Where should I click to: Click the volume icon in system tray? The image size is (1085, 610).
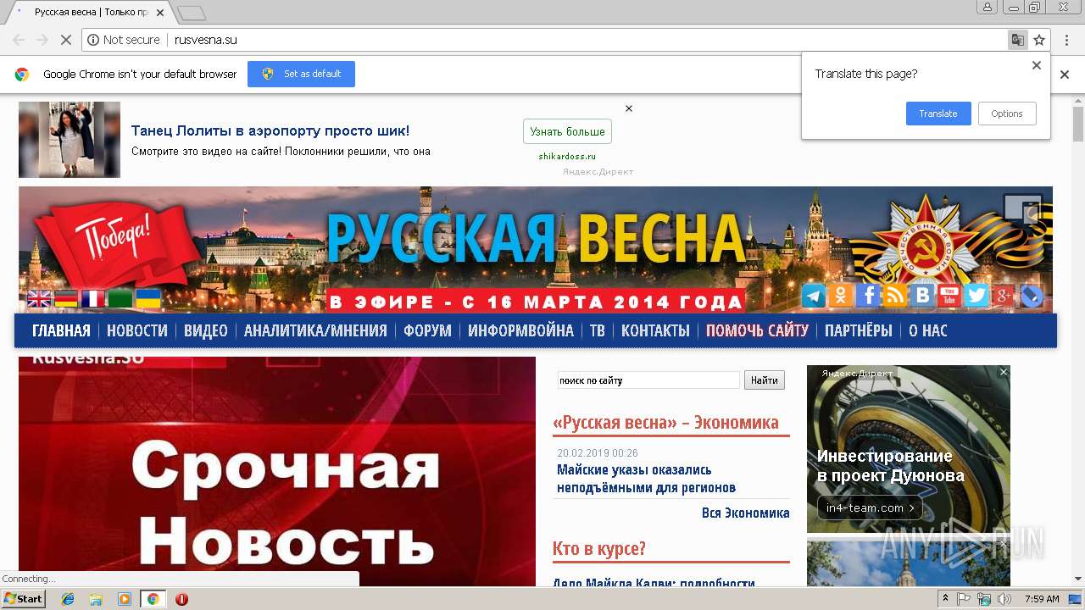[1004, 599]
